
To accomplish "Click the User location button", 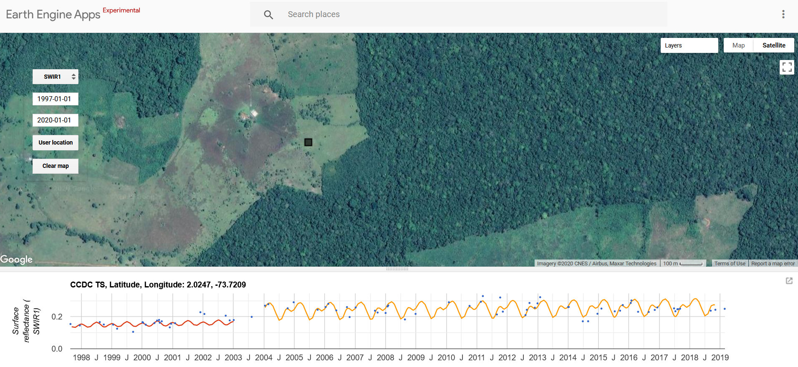I will 56,142.
